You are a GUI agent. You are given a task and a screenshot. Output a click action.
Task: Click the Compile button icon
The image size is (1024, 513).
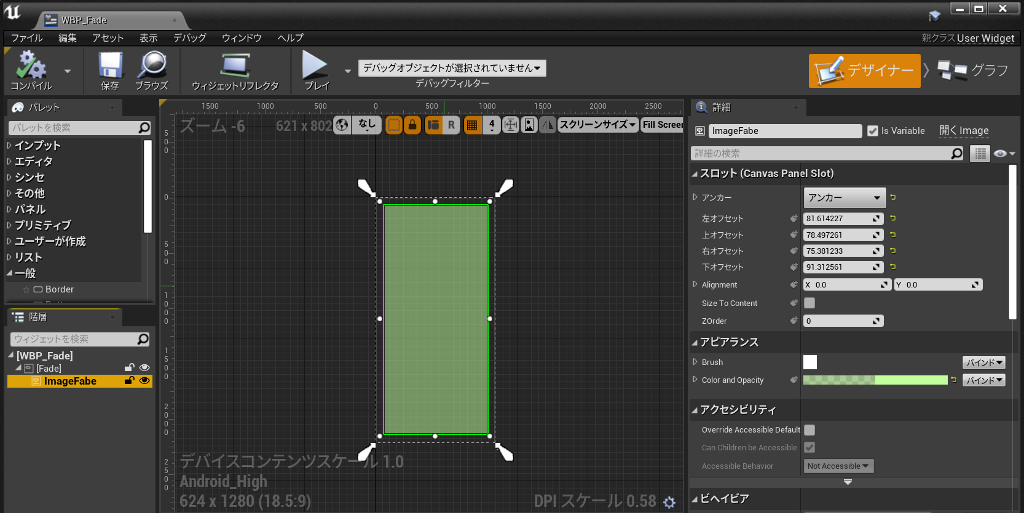[x=31, y=65]
